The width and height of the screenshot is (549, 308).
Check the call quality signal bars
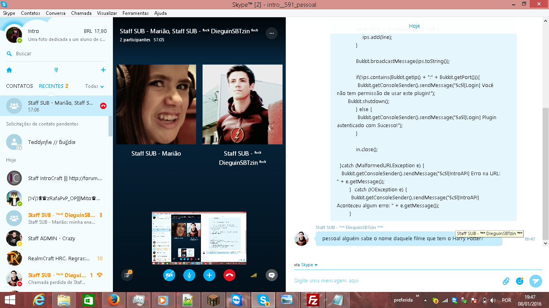(x=254, y=275)
